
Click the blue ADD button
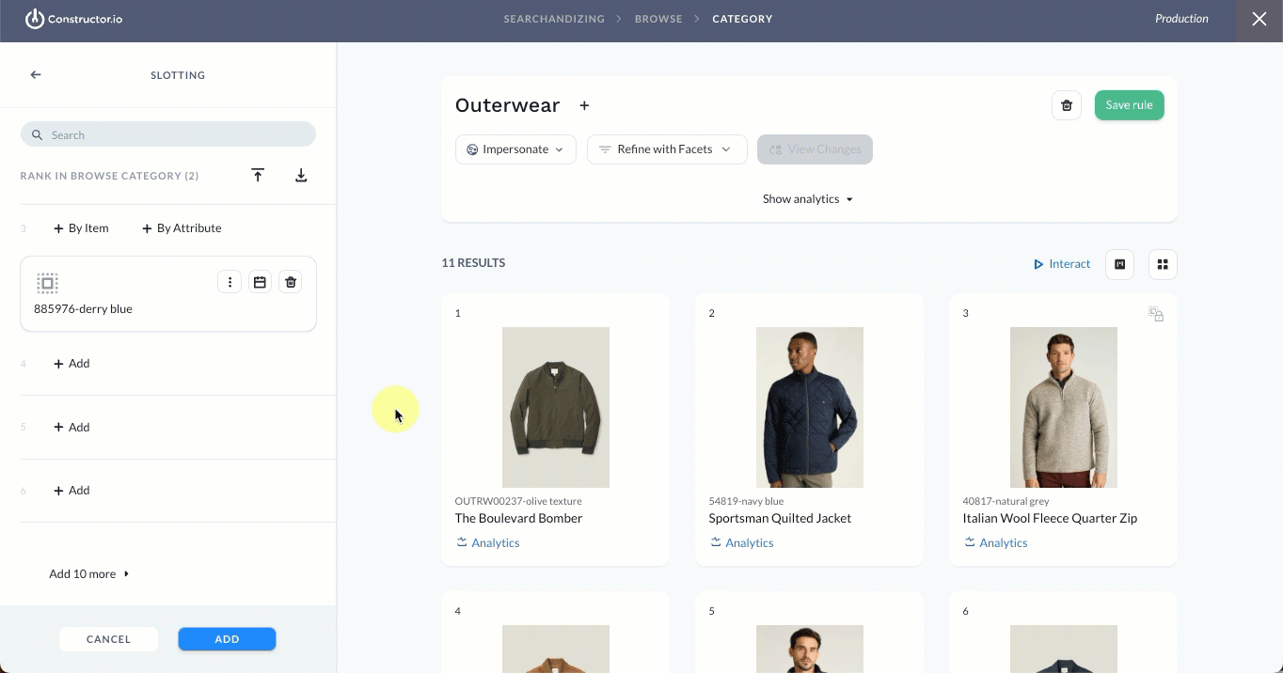pos(227,639)
